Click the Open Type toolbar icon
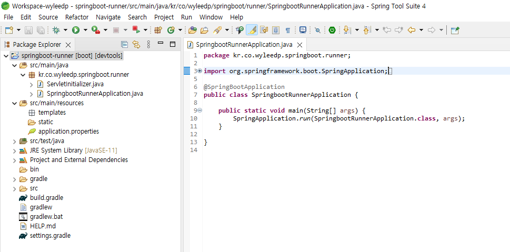The image size is (510, 252). (193, 30)
